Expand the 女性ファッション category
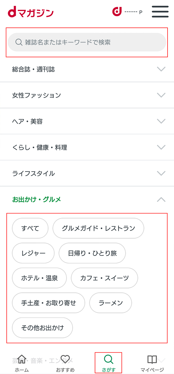 (x=87, y=95)
